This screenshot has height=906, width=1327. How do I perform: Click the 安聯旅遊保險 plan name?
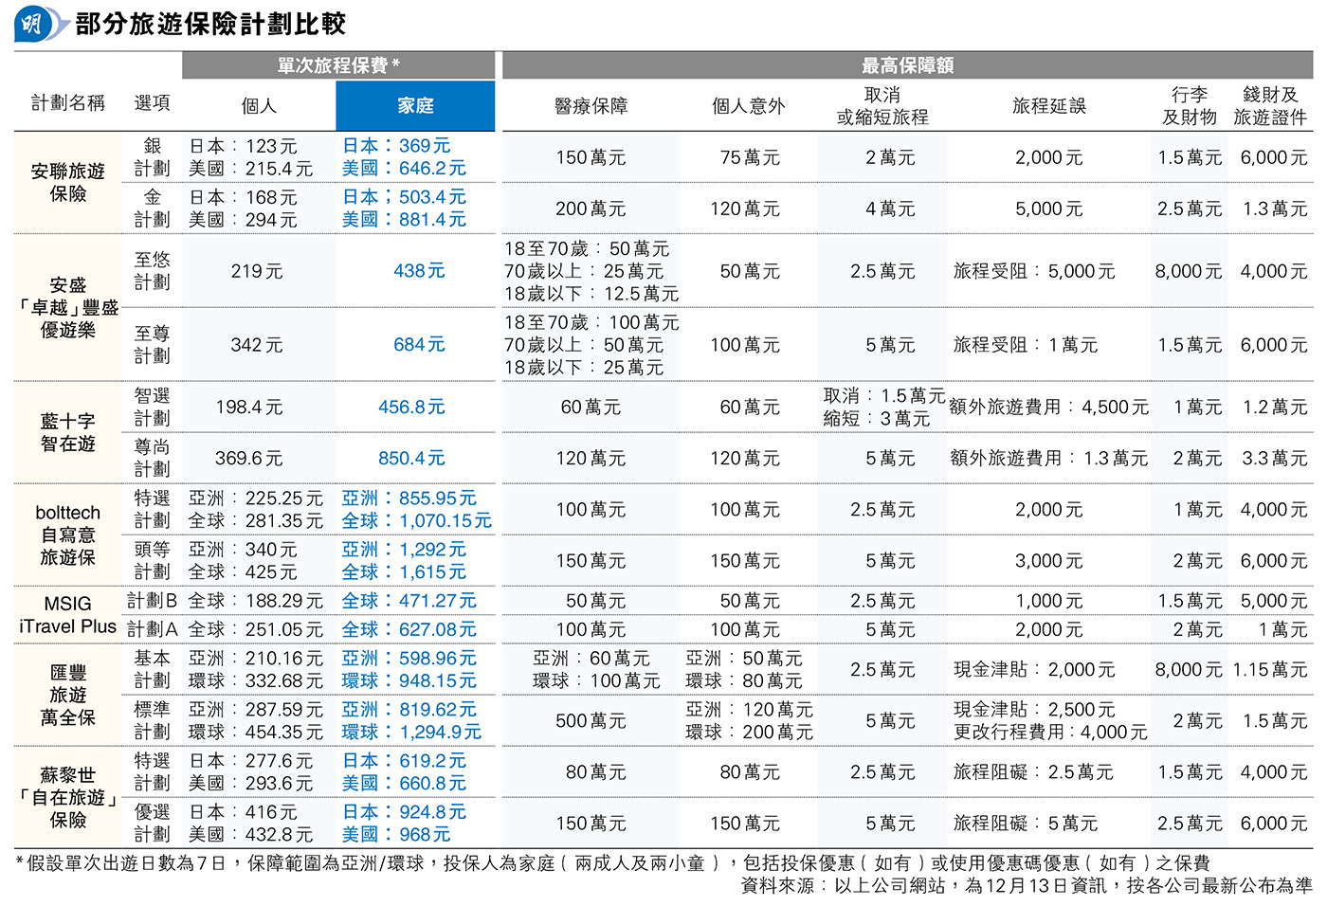tap(67, 182)
